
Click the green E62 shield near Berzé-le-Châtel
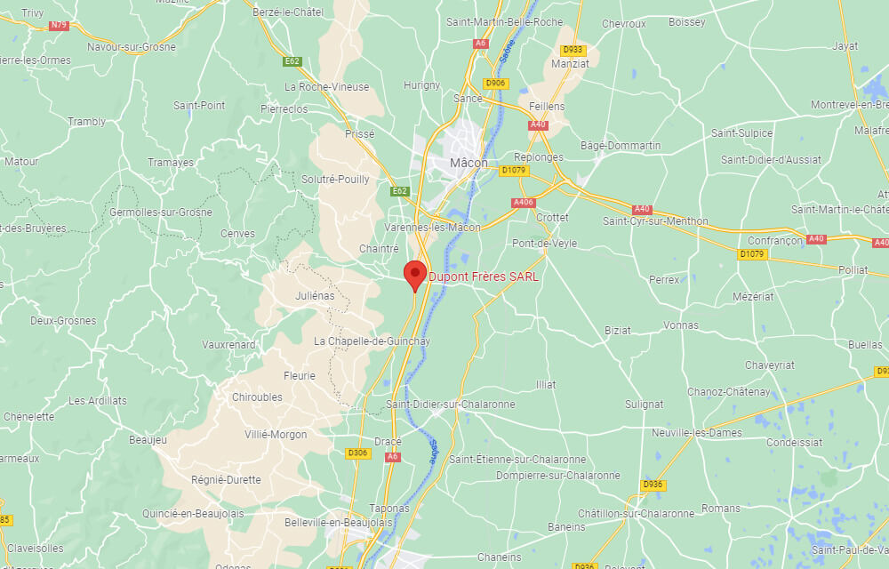(x=292, y=61)
